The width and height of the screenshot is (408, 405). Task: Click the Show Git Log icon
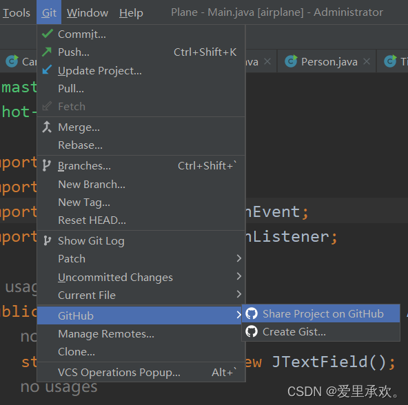pos(47,240)
